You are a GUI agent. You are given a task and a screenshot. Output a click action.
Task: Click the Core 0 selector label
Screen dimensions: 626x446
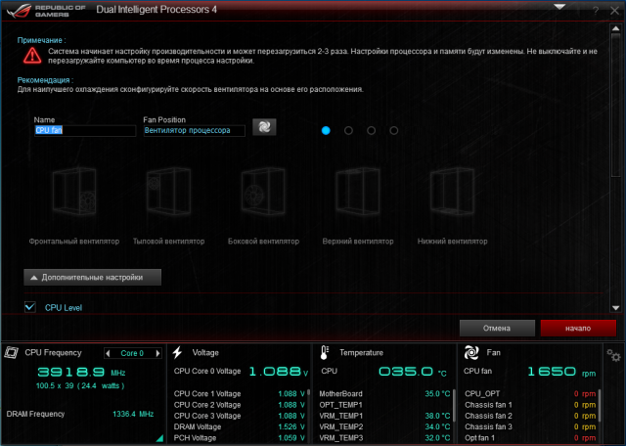[132, 353]
